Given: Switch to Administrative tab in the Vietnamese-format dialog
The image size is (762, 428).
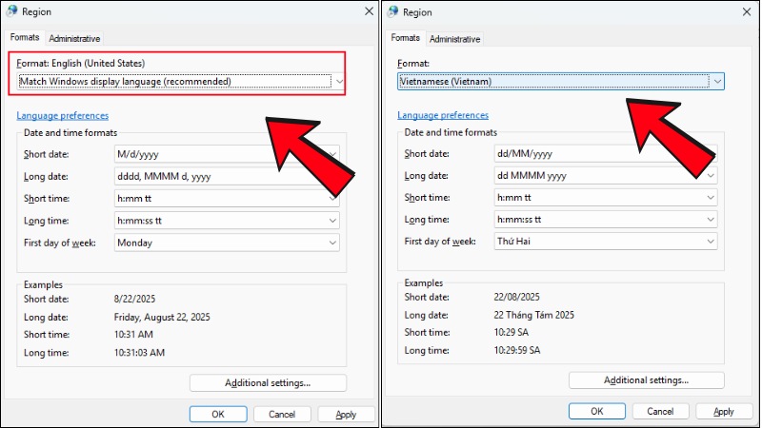Looking at the screenshot, I should (454, 39).
